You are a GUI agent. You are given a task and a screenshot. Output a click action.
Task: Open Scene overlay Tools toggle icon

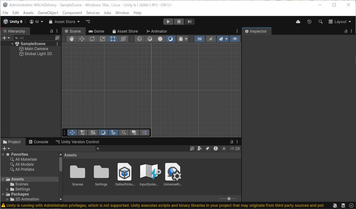pyautogui.click(x=72, y=132)
